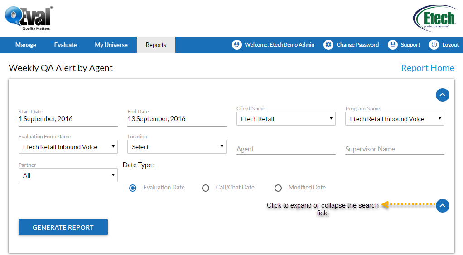Open the Evaluate menu
The height and width of the screenshot is (255, 463).
[65, 45]
